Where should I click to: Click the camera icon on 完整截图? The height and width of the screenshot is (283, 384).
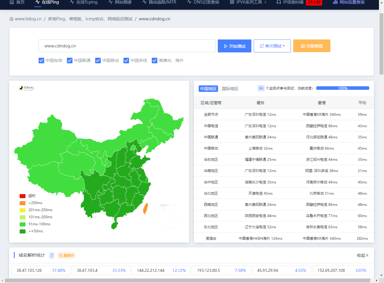click(303, 46)
